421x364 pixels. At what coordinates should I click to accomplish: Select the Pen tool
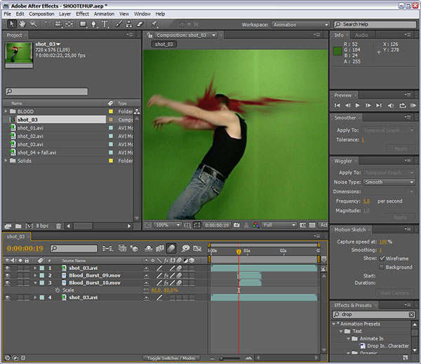click(x=95, y=24)
